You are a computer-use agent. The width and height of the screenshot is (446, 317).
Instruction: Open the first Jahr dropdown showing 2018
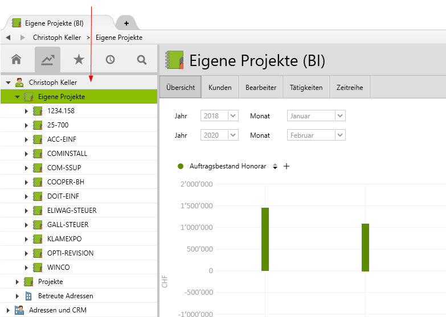coord(232,116)
